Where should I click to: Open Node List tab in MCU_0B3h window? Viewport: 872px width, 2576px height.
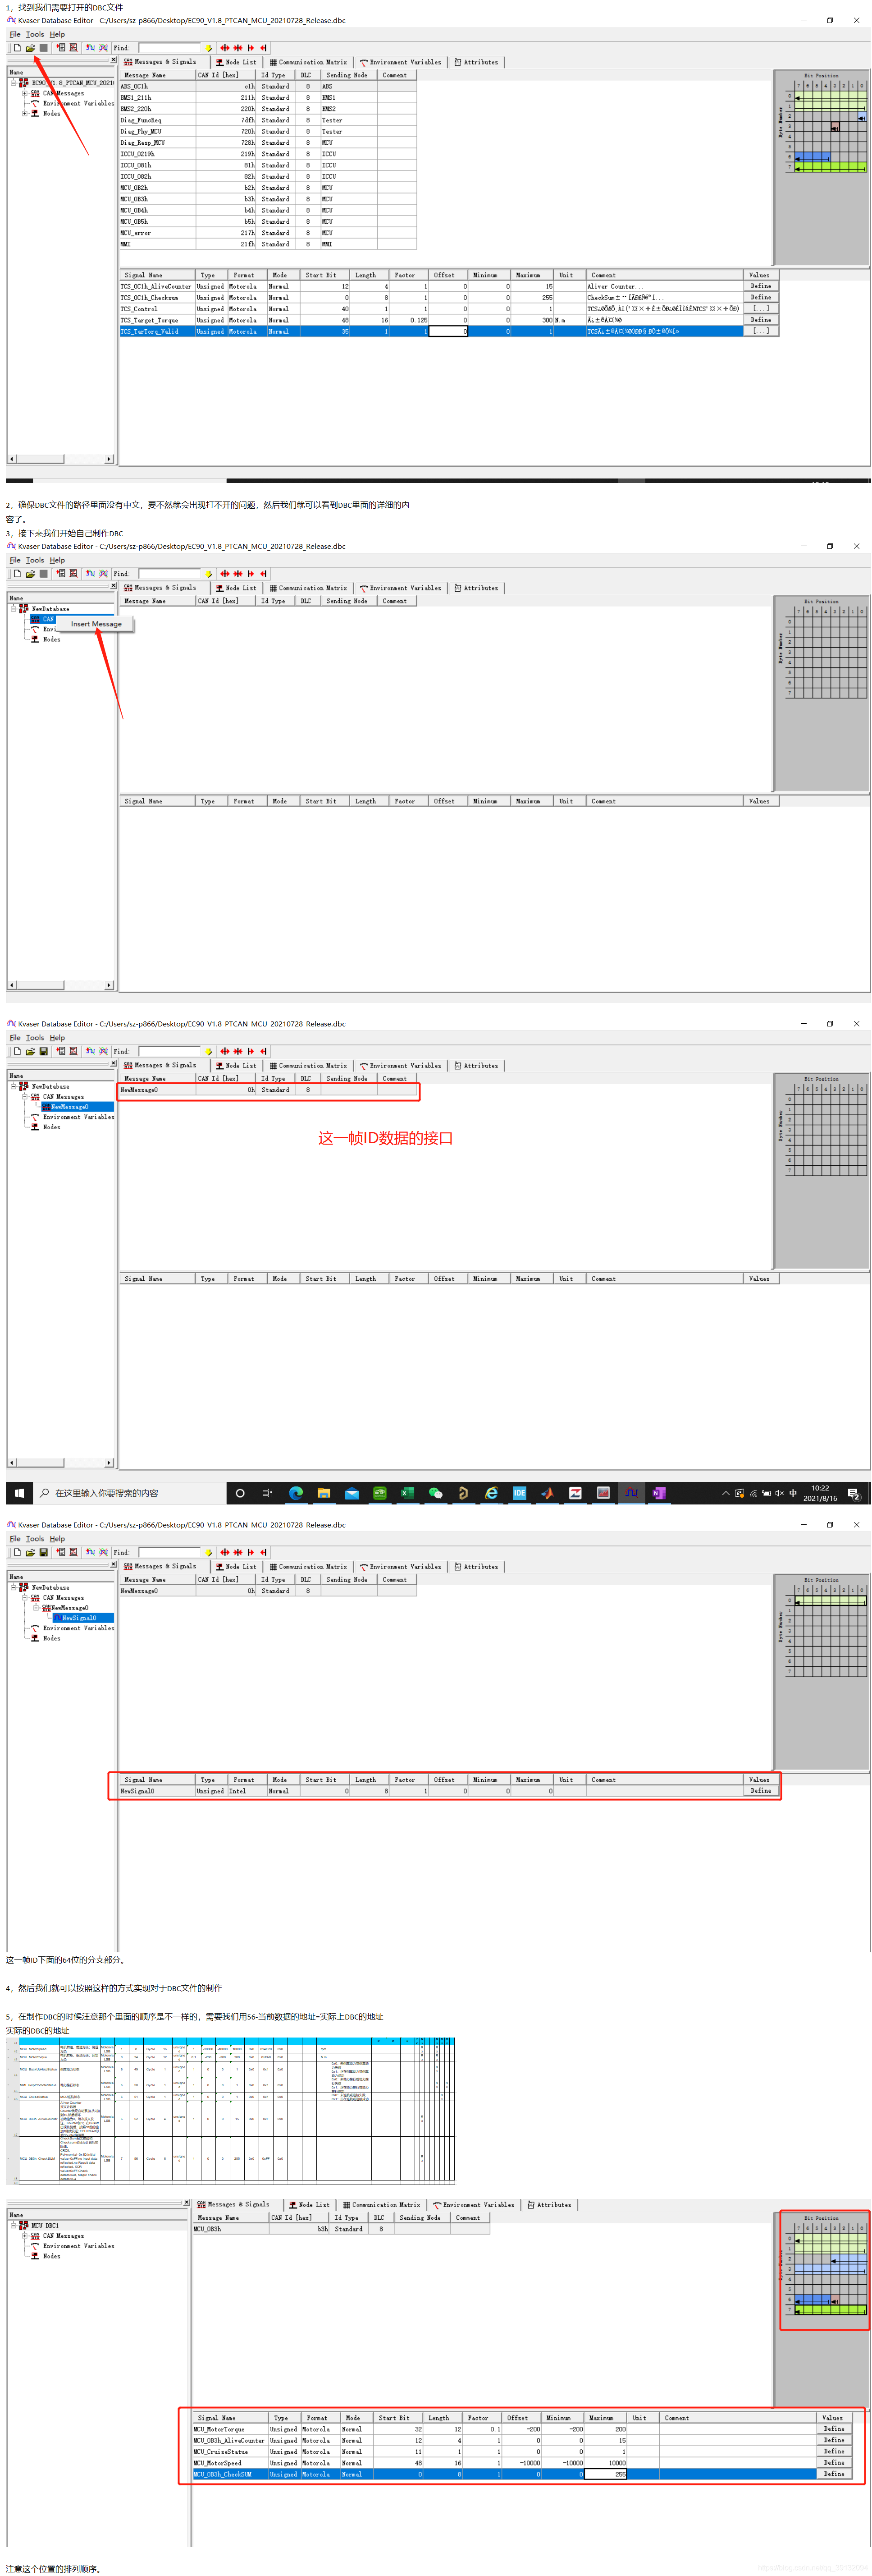tap(309, 2205)
